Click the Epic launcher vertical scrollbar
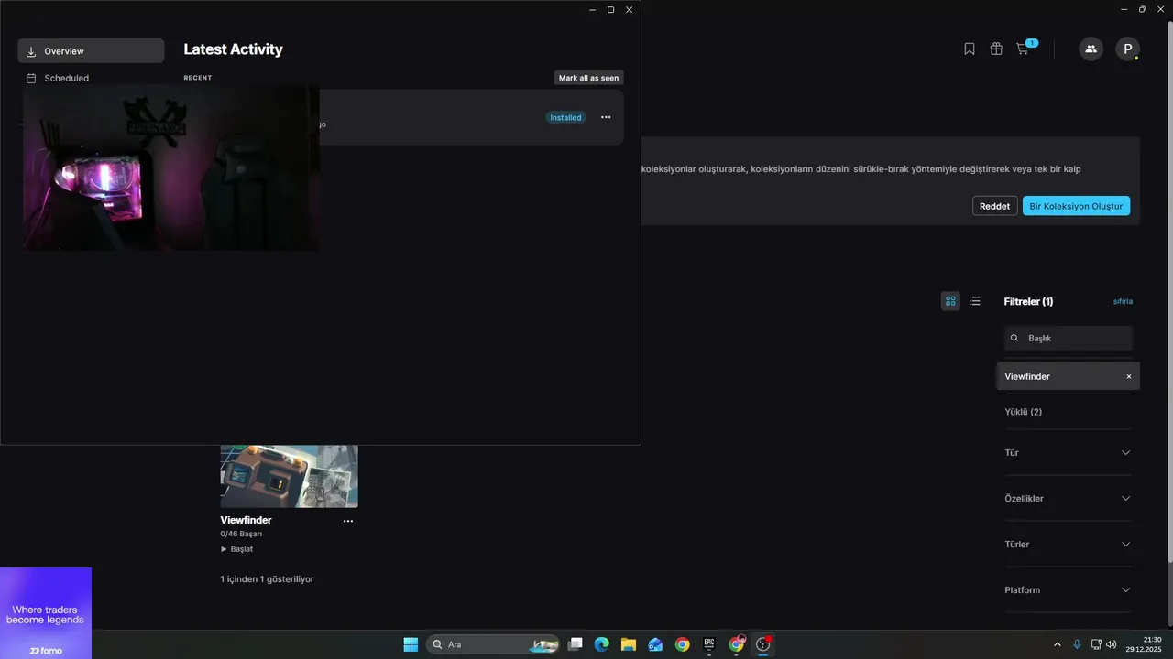The width and height of the screenshot is (1173, 659). click(x=1168, y=291)
